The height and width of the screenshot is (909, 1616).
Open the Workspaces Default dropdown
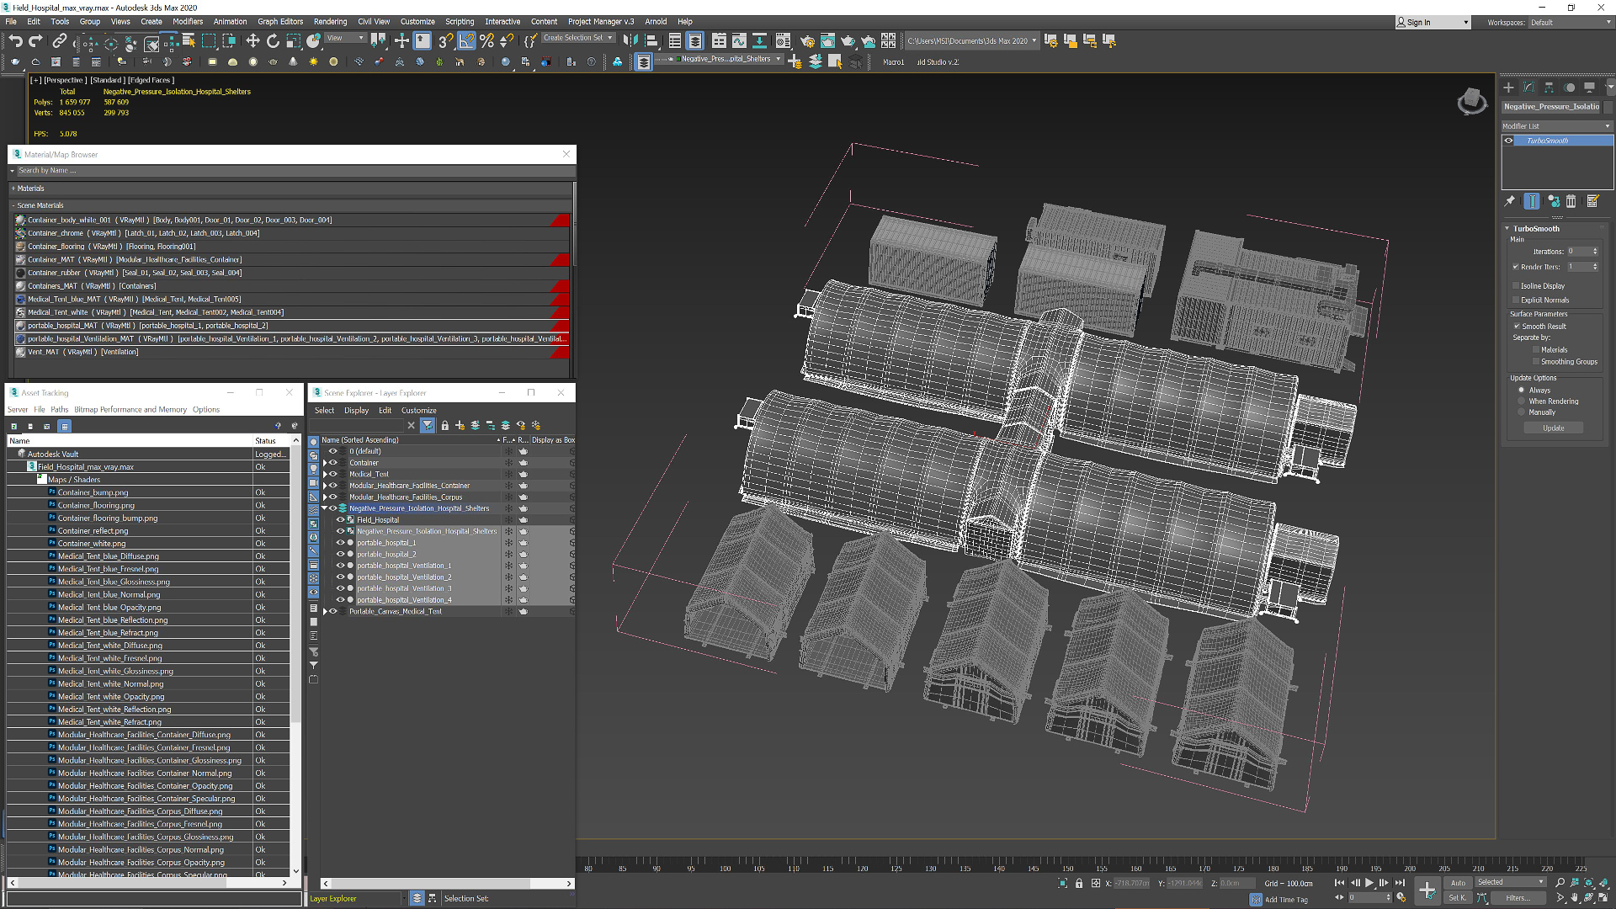[1571, 23]
